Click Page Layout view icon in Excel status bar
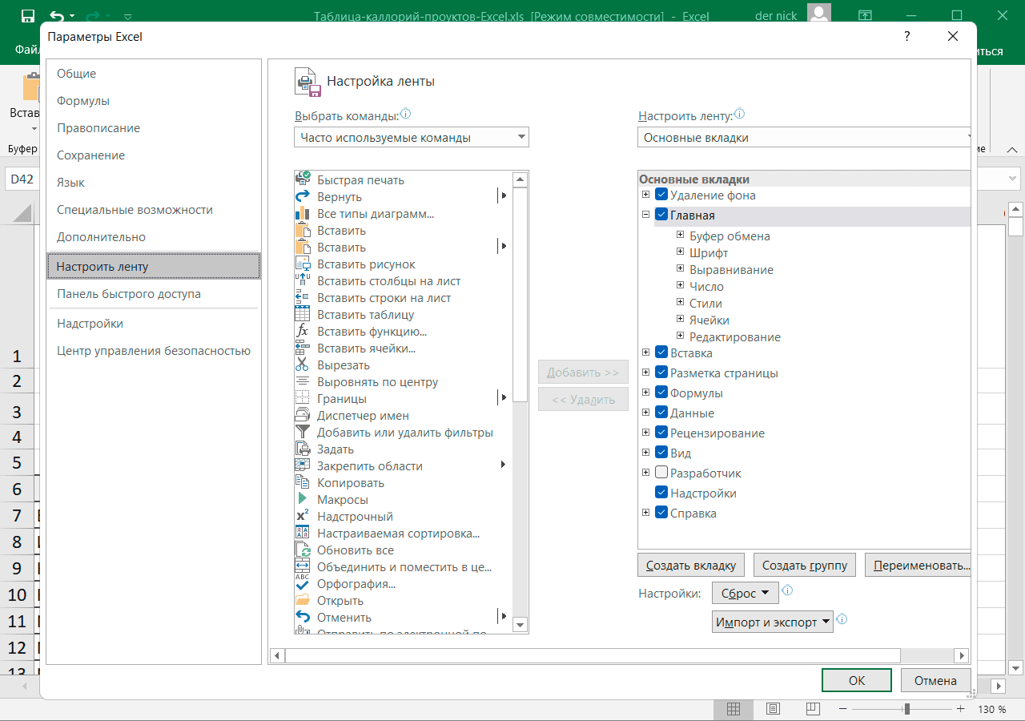This screenshot has height=721, width=1025. pyautogui.click(x=773, y=709)
